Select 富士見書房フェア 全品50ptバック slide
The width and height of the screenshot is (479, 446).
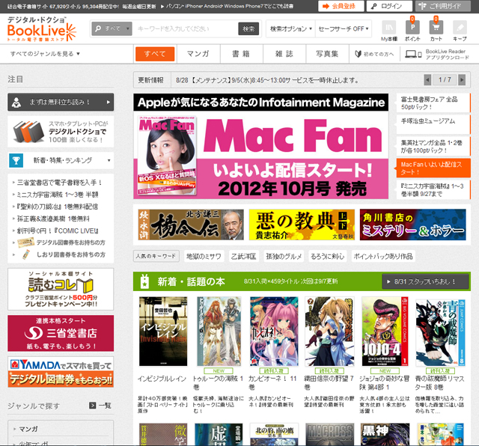point(433,103)
